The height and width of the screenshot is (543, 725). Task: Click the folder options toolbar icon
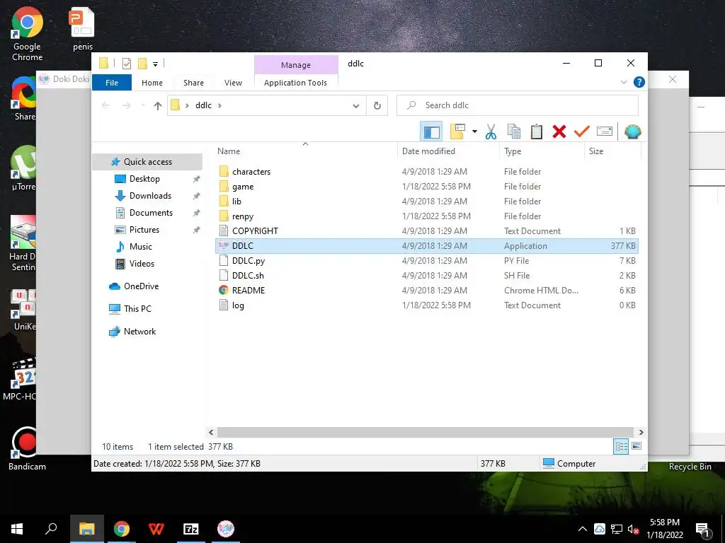click(x=457, y=132)
